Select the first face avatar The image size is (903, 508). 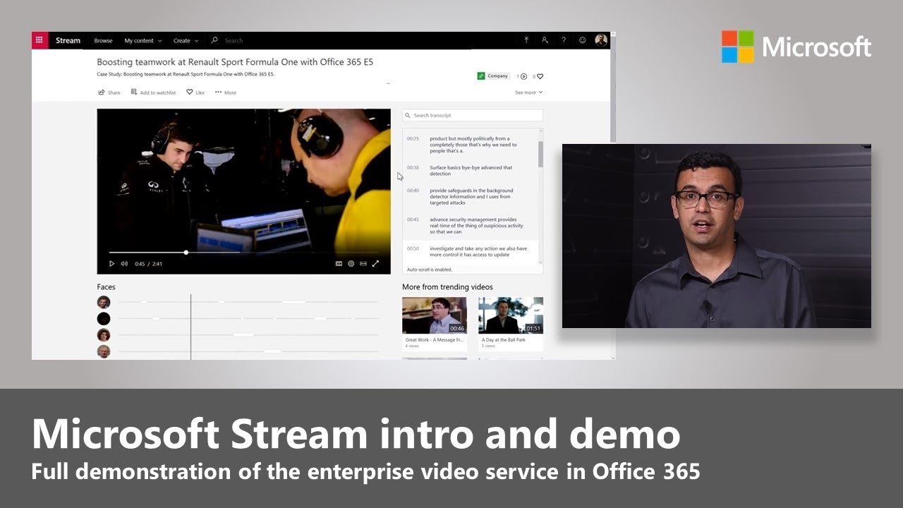(104, 302)
